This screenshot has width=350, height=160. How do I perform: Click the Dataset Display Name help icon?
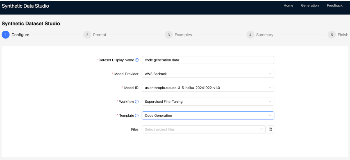pos(137,60)
